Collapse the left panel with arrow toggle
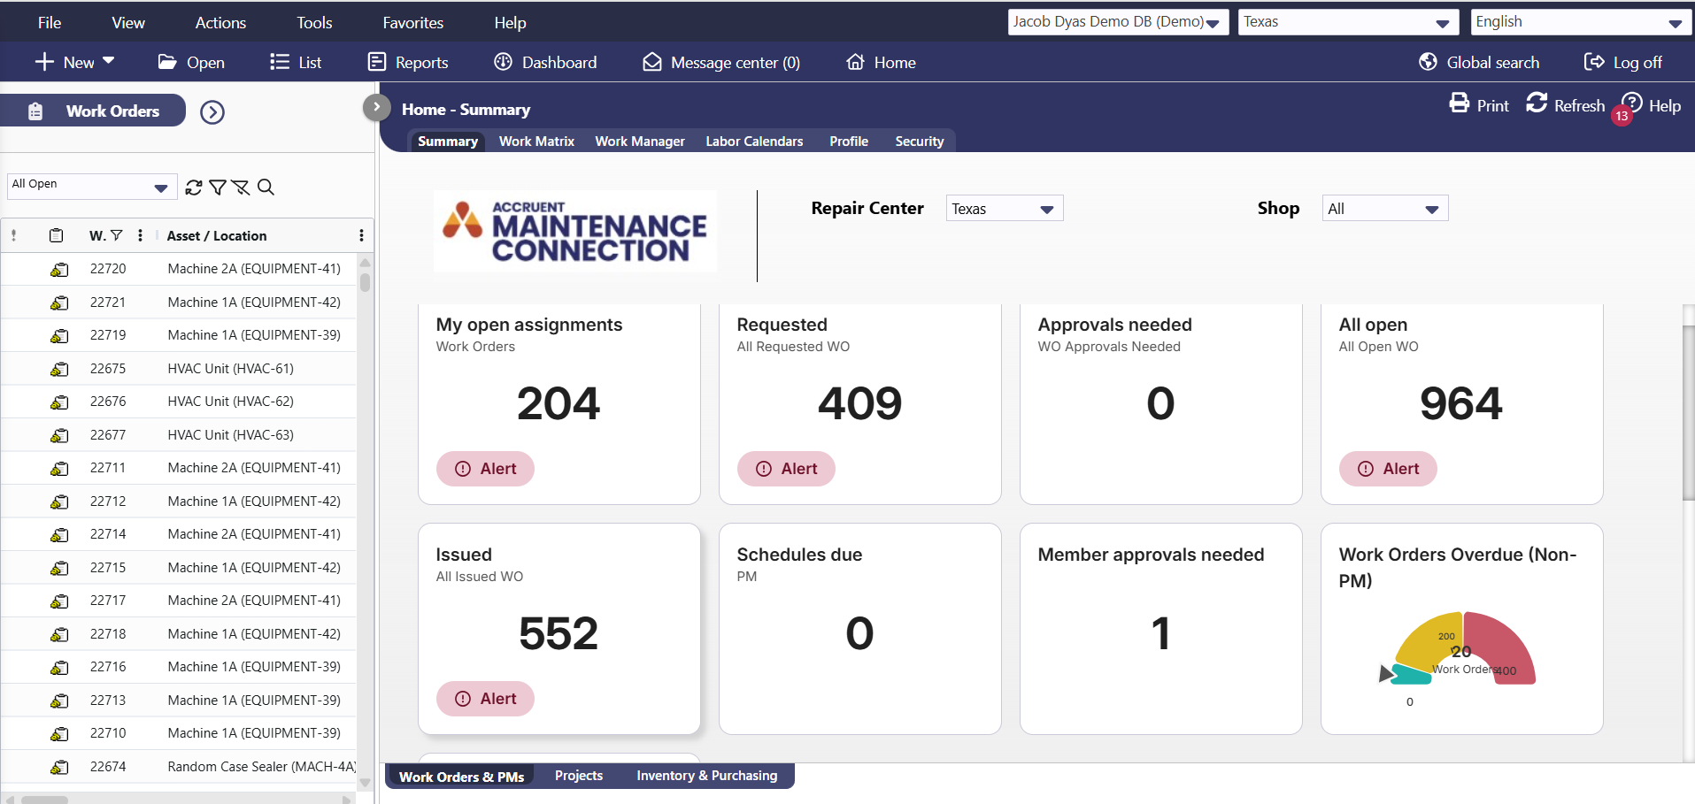This screenshot has height=804, width=1695. click(x=376, y=107)
